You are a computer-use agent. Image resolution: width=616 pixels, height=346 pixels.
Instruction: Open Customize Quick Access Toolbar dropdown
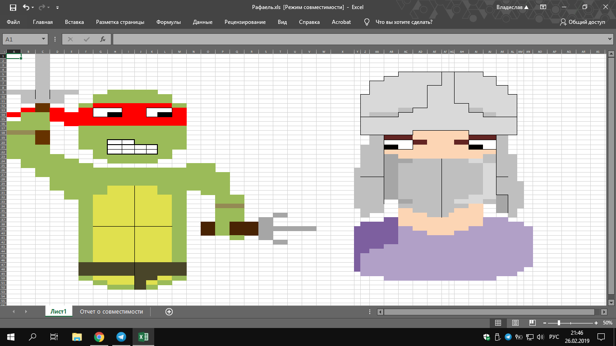[x=57, y=8]
